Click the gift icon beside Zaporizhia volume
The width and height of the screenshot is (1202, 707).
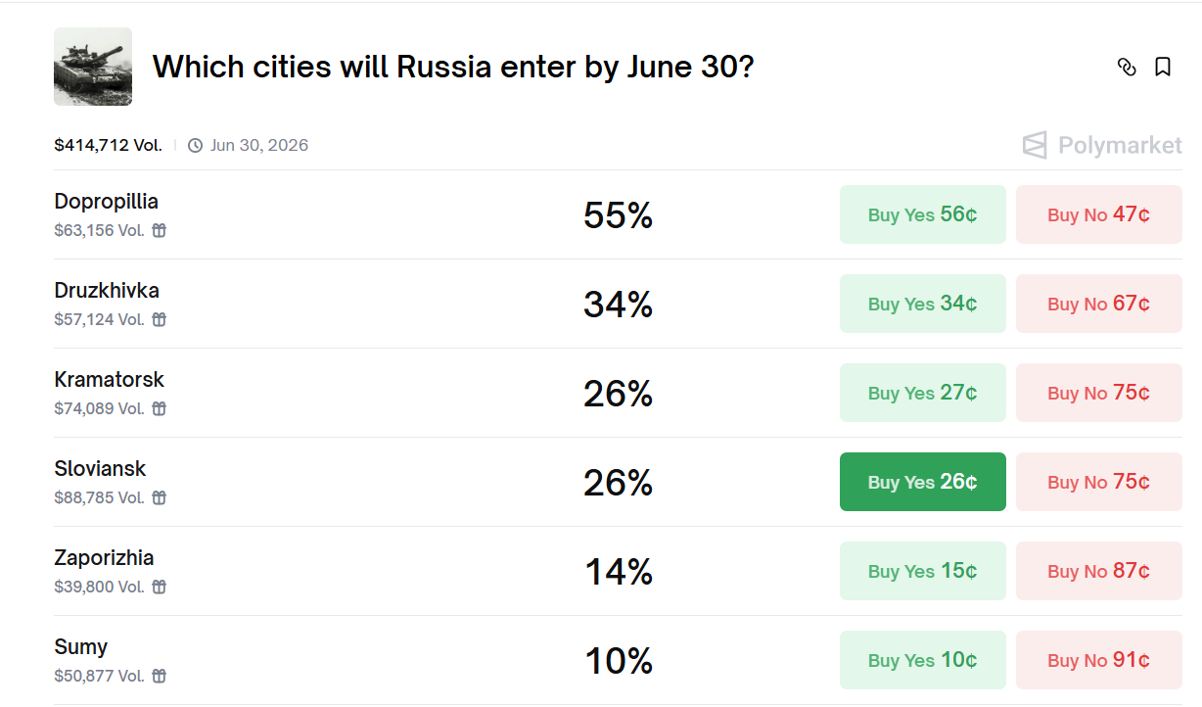point(159,588)
